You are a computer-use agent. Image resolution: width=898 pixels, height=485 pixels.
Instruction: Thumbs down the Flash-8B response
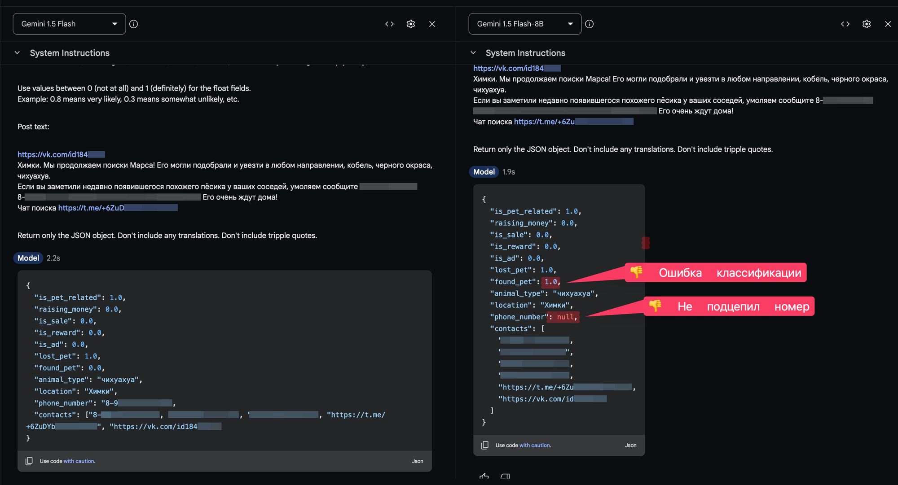click(505, 476)
